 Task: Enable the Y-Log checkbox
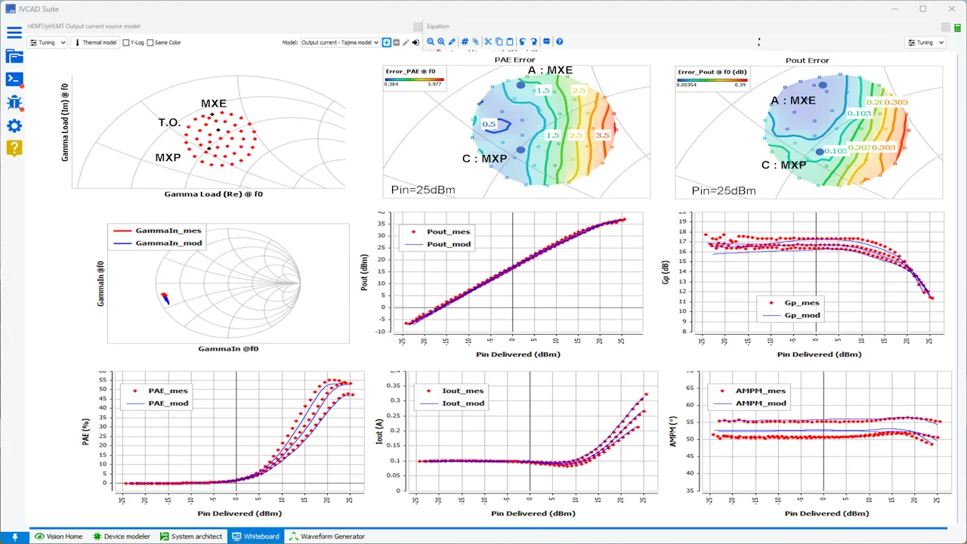127,42
